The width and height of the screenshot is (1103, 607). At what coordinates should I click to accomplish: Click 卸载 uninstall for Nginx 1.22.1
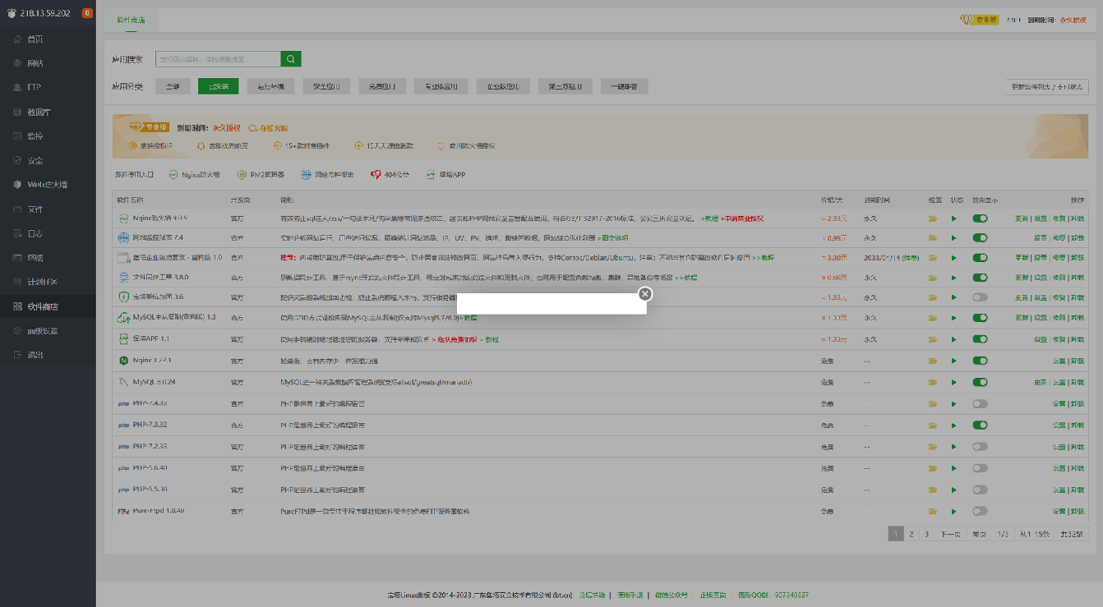(1077, 361)
